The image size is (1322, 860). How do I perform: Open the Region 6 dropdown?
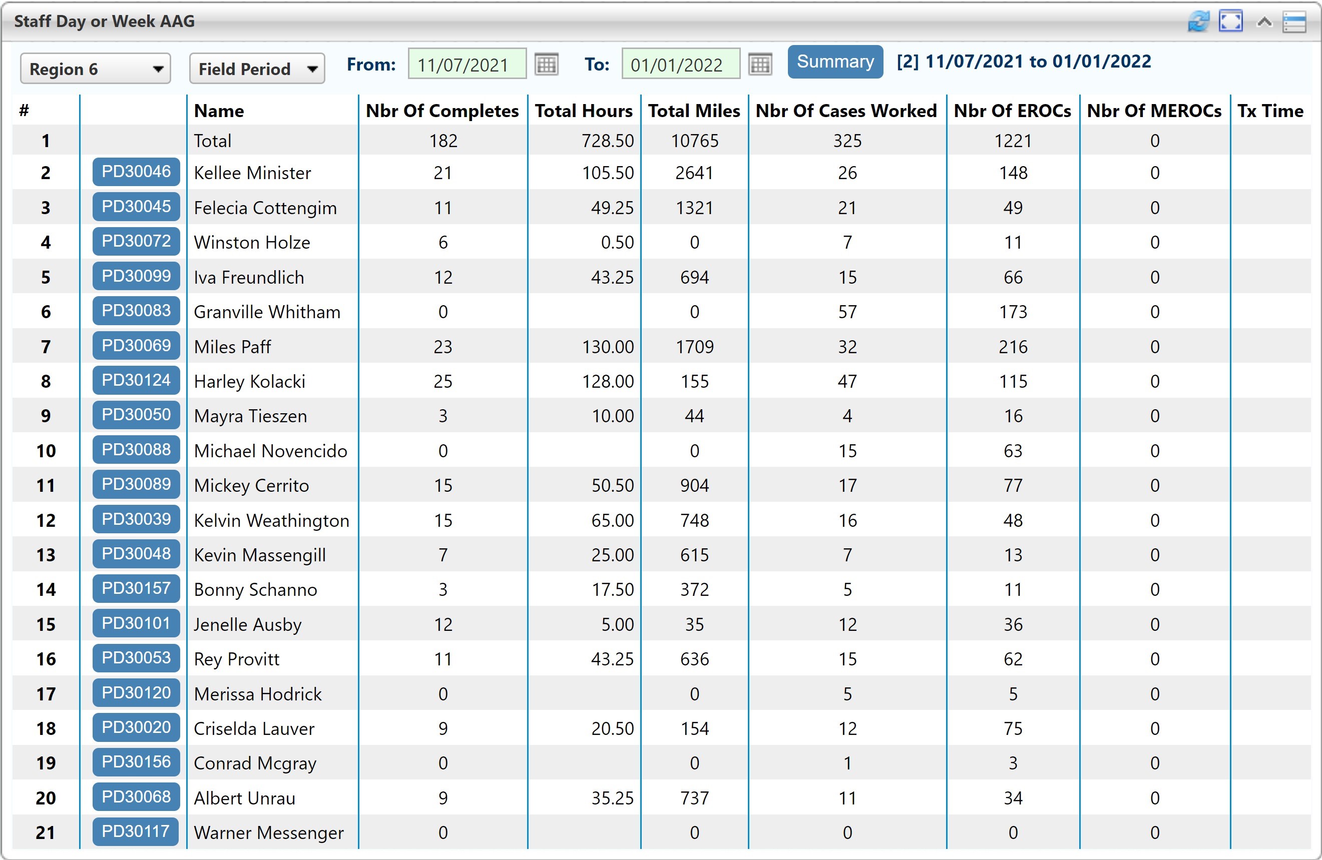coord(96,69)
